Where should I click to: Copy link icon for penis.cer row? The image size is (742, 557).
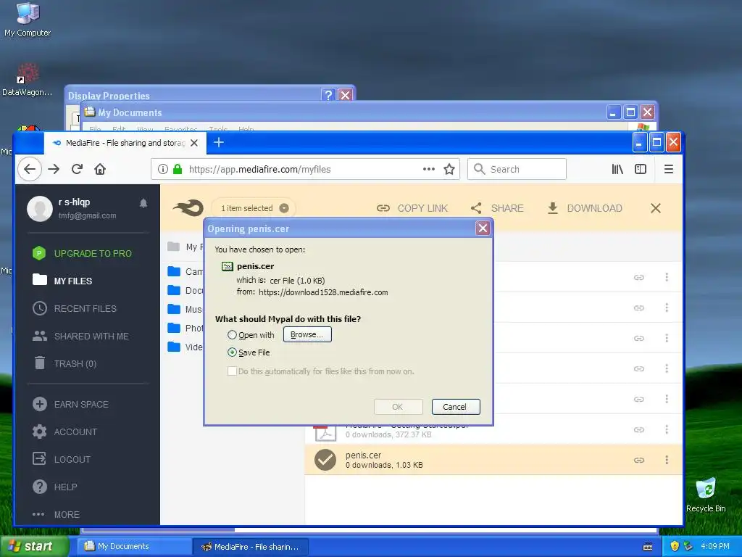coord(639,460)
